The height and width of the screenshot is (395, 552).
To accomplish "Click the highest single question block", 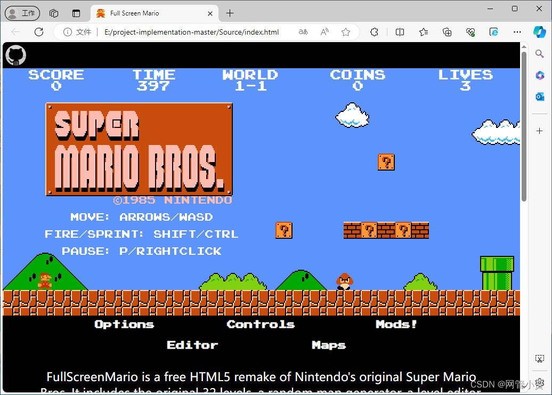I will (x=386, y=162).
